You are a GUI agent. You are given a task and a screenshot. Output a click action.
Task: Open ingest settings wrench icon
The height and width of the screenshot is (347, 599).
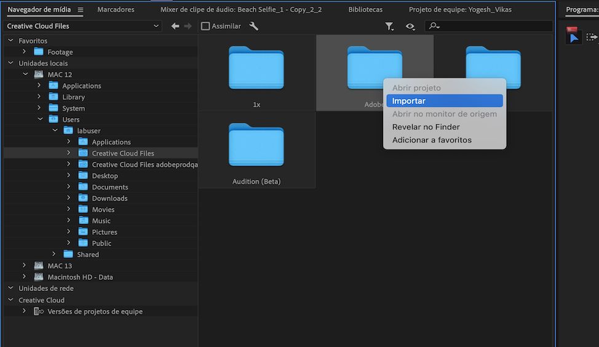pyautogui.click(x=253, y=26)
